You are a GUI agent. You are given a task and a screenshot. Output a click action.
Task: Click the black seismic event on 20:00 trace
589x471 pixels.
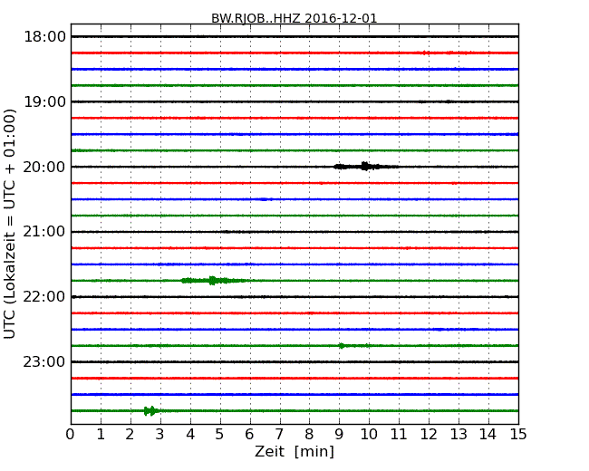365,167
